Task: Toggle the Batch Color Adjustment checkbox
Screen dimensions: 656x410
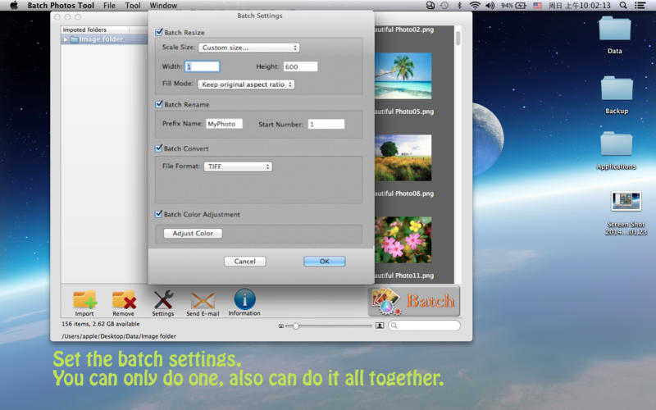Action: 158,214
